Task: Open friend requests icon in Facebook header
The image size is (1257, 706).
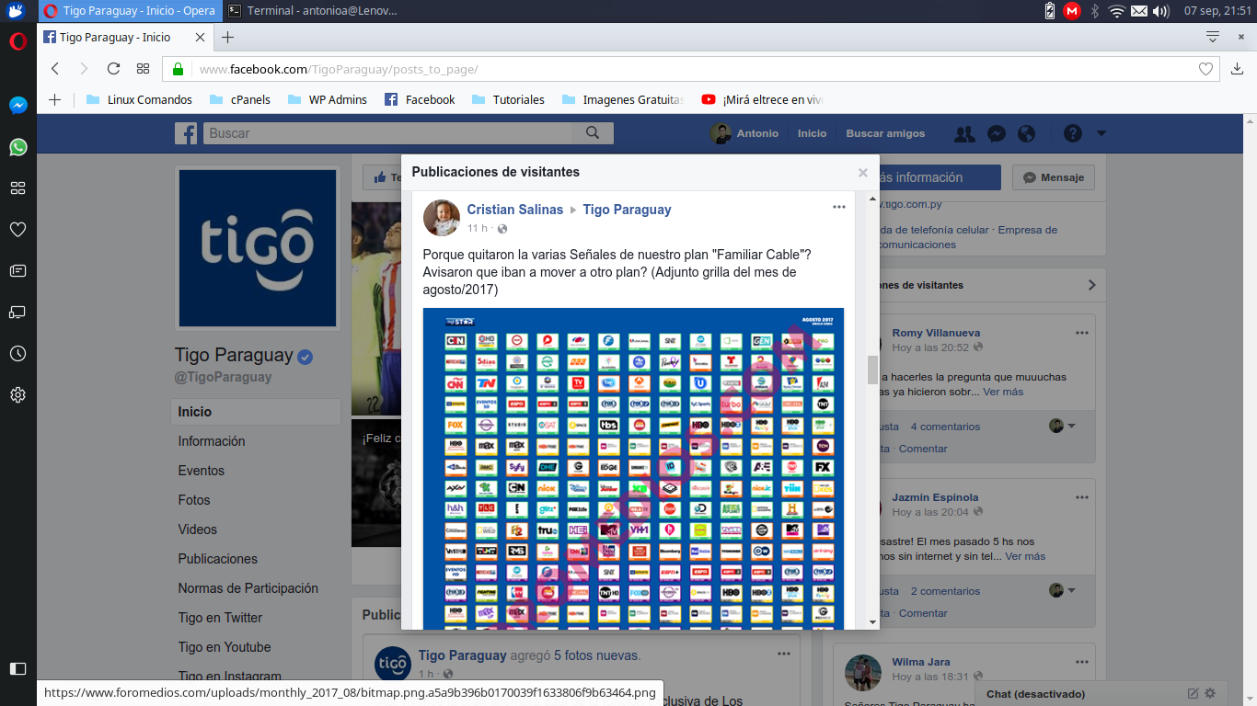Action: pyautogui.click(x=964, y=133)
